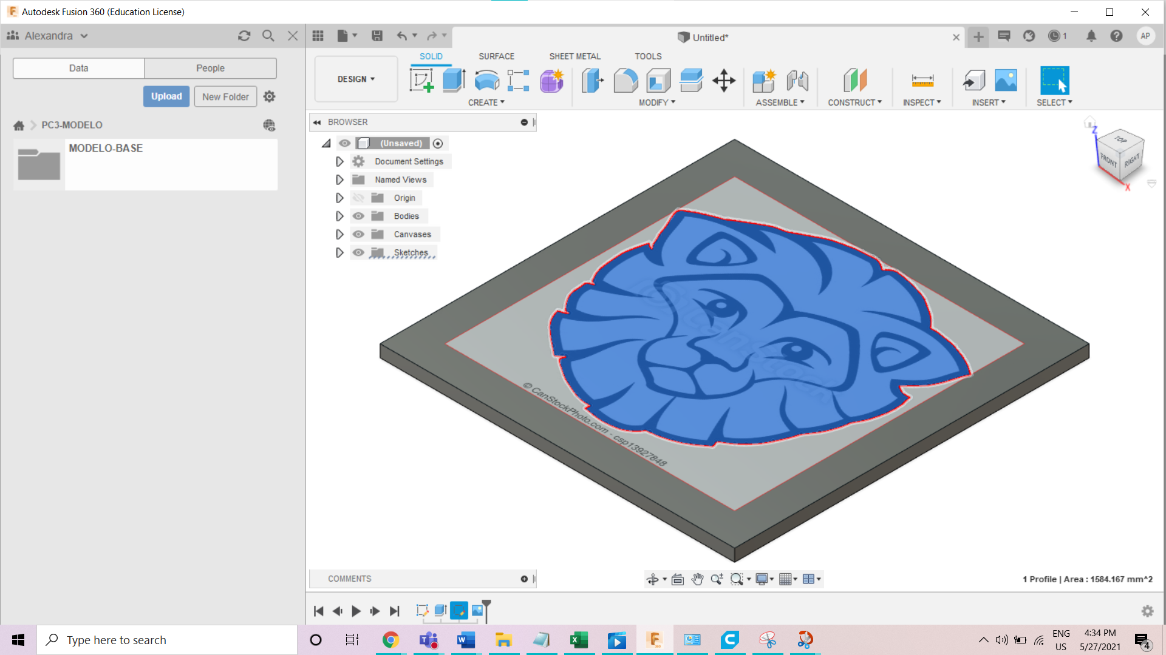This screenshot has height=655, width=1166.
Task: Click the Upload button
Action: click(x=166, y=96)
